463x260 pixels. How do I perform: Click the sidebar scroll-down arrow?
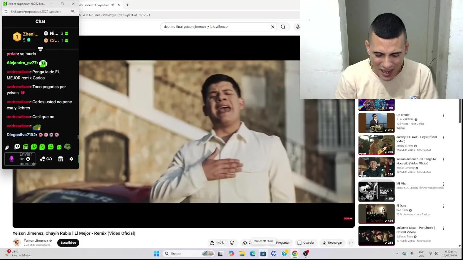pyautogui.click(x=460, y=246)
